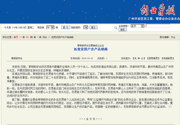
Task: Set font size to 中
Action: pos(138,59)
